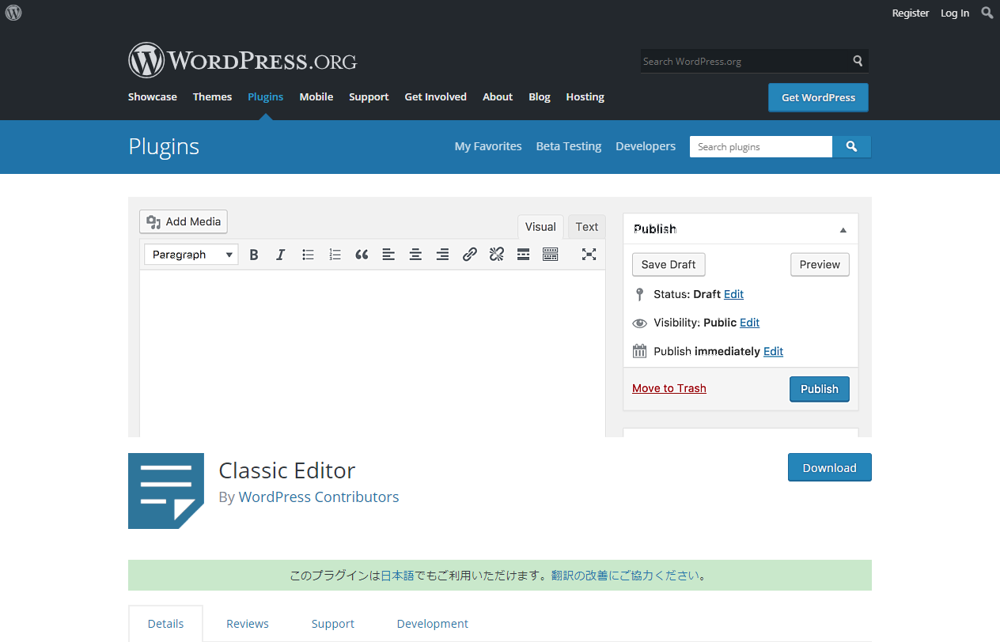Screen dimensions: 1000x642
Task: Click the Download button
Action: pos(829,467)
